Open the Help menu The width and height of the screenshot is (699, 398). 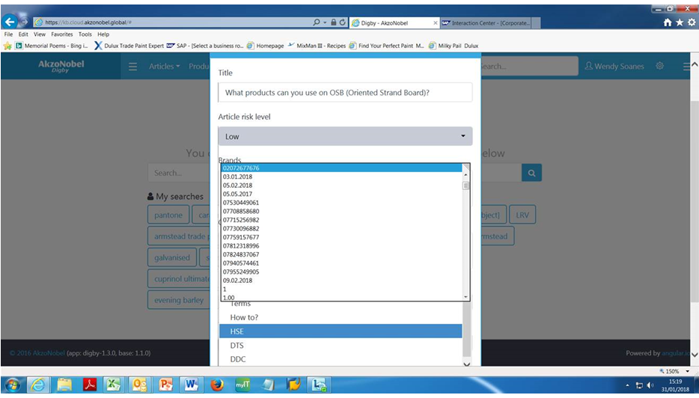[x=103, y=34]
